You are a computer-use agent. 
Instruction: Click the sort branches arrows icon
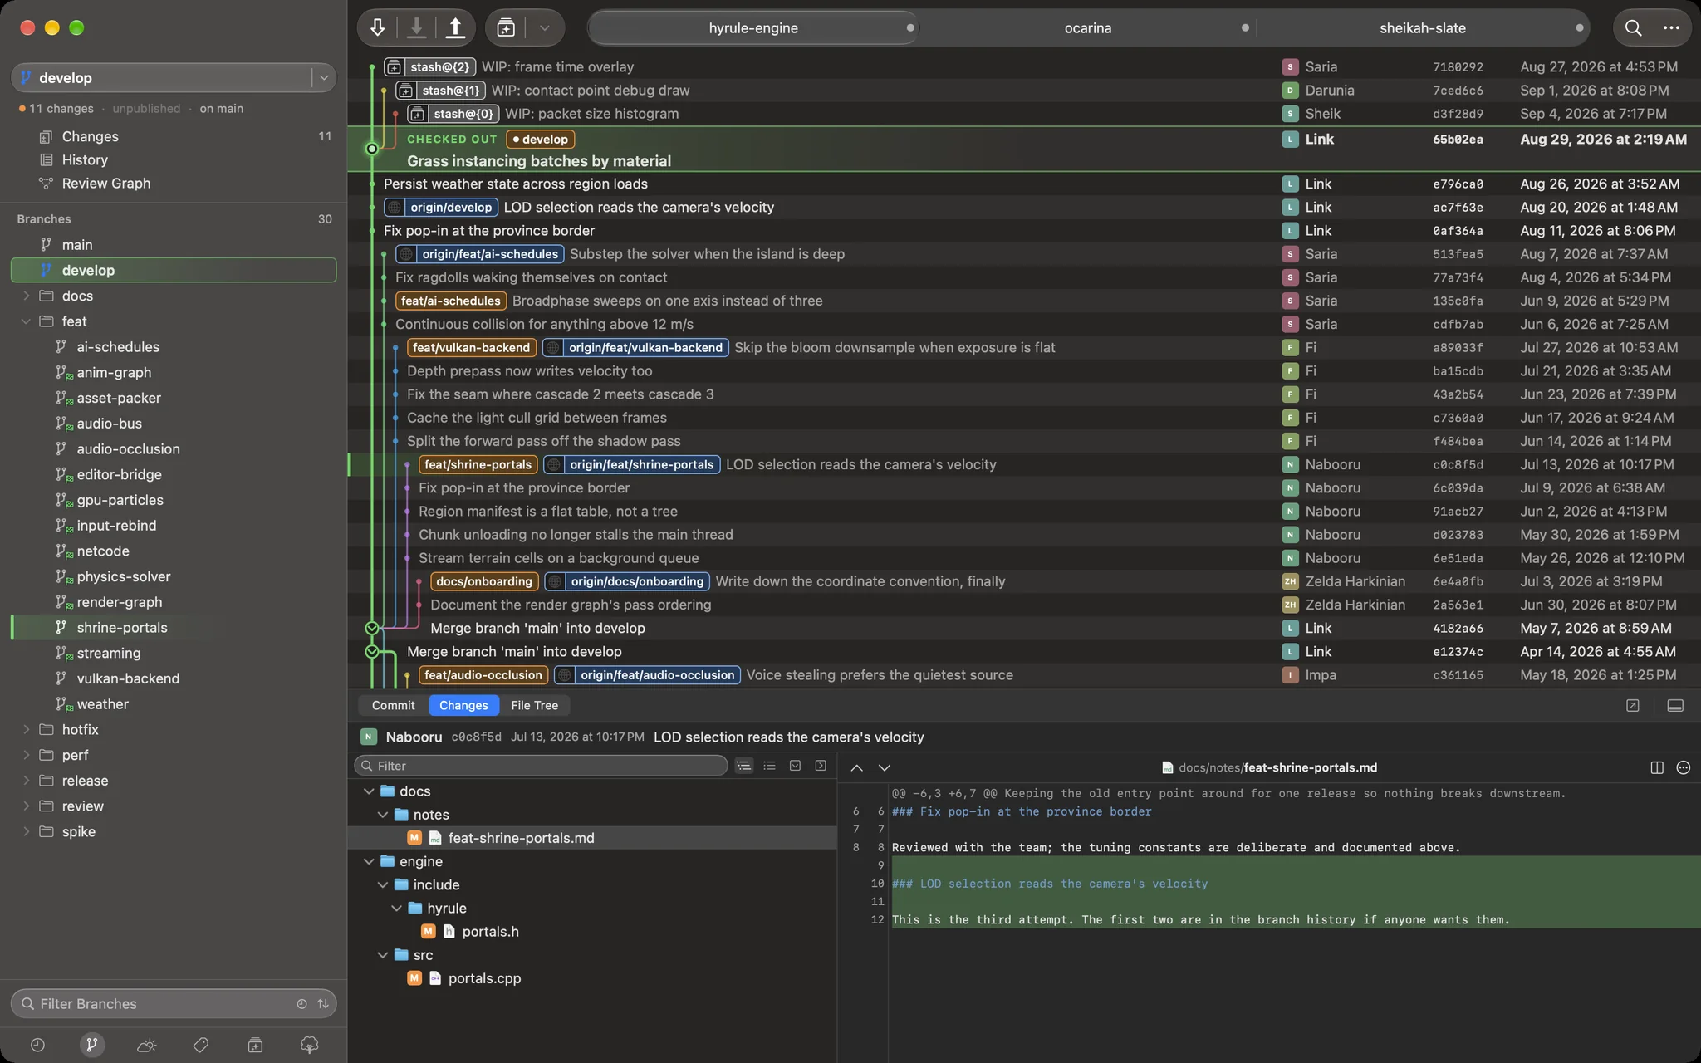[x=323, y=1003]
